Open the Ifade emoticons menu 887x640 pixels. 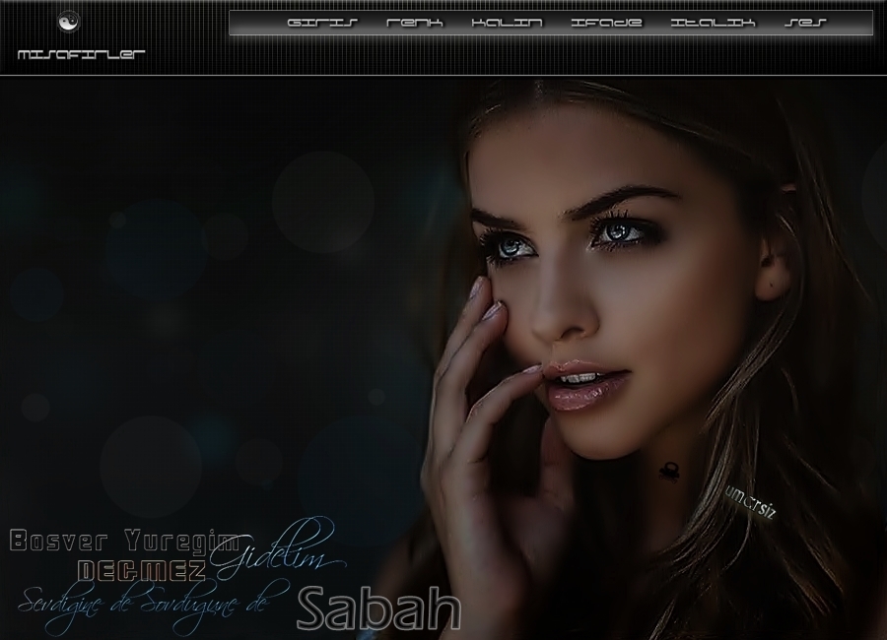coord(606,24)
